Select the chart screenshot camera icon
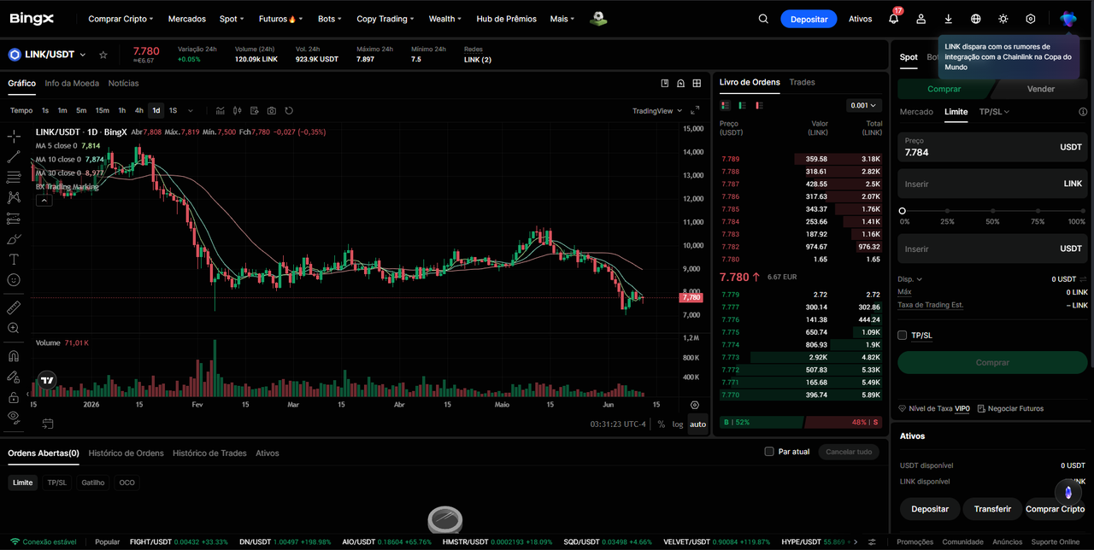The width and height of the screenshot is (1094, 550). point(272,111)
